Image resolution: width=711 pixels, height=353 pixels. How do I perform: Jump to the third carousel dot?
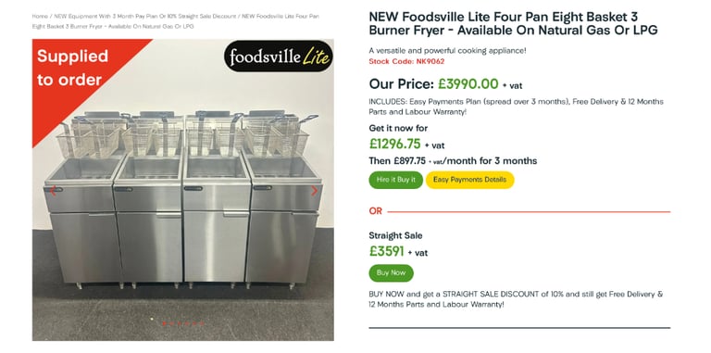point(179,323)
